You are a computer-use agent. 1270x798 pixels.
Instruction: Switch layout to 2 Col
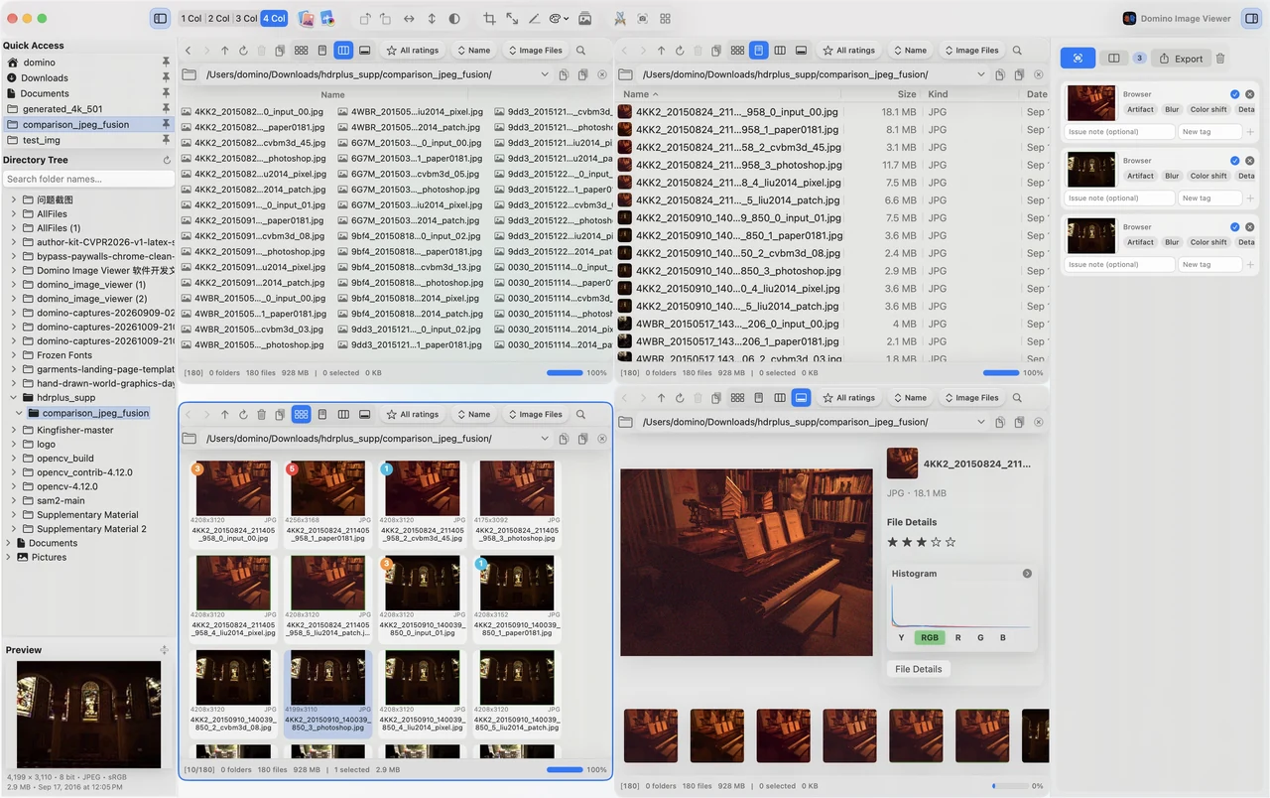tap(218, 18)
